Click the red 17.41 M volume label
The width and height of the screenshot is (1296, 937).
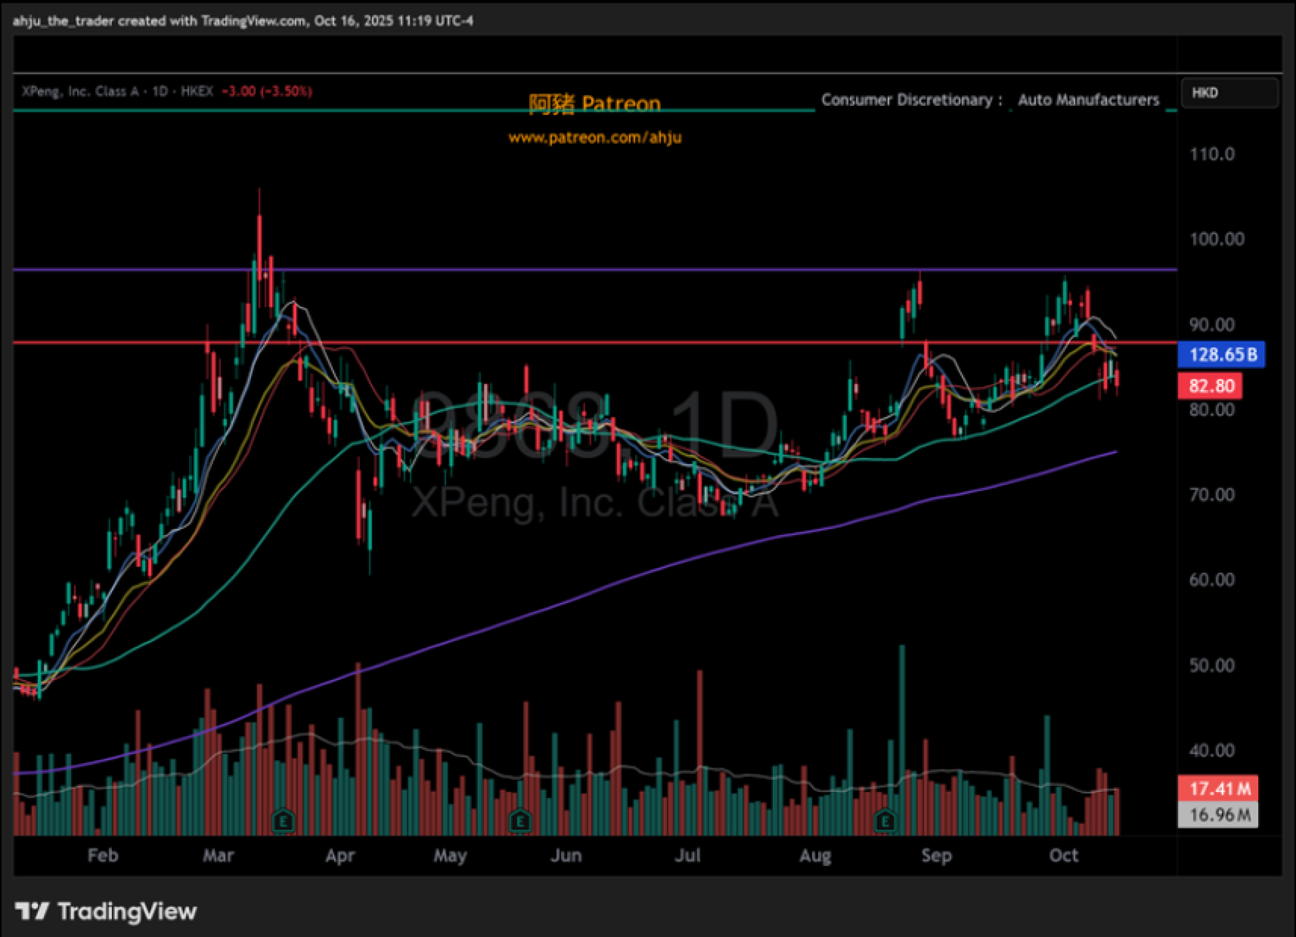pos(1218,788)
